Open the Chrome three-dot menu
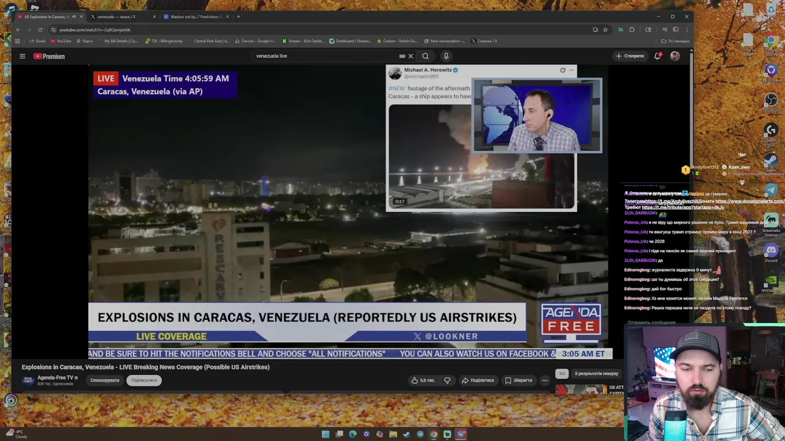The width and height of the screenshot is (785, 441). tap(687, 29)
